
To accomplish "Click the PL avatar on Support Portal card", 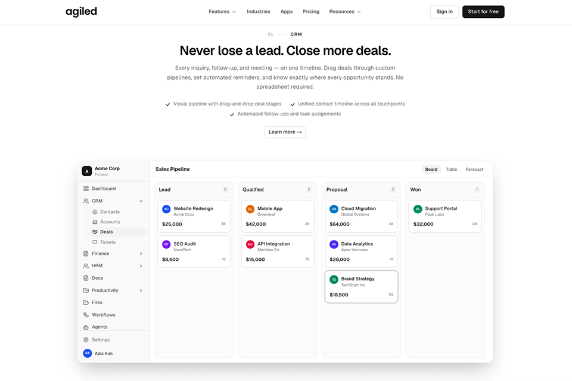I will click(x=418, y=209).
